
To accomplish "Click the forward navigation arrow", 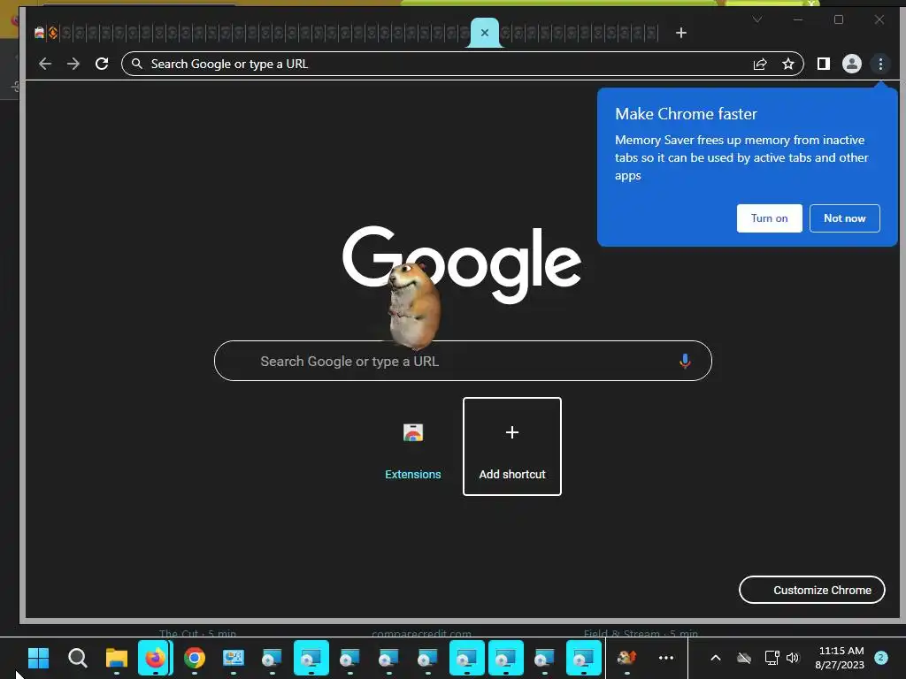I will click(x=73, y=64).
